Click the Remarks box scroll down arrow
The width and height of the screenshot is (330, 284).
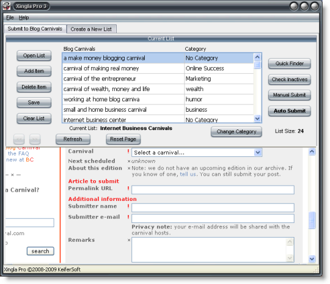[290, 258]
